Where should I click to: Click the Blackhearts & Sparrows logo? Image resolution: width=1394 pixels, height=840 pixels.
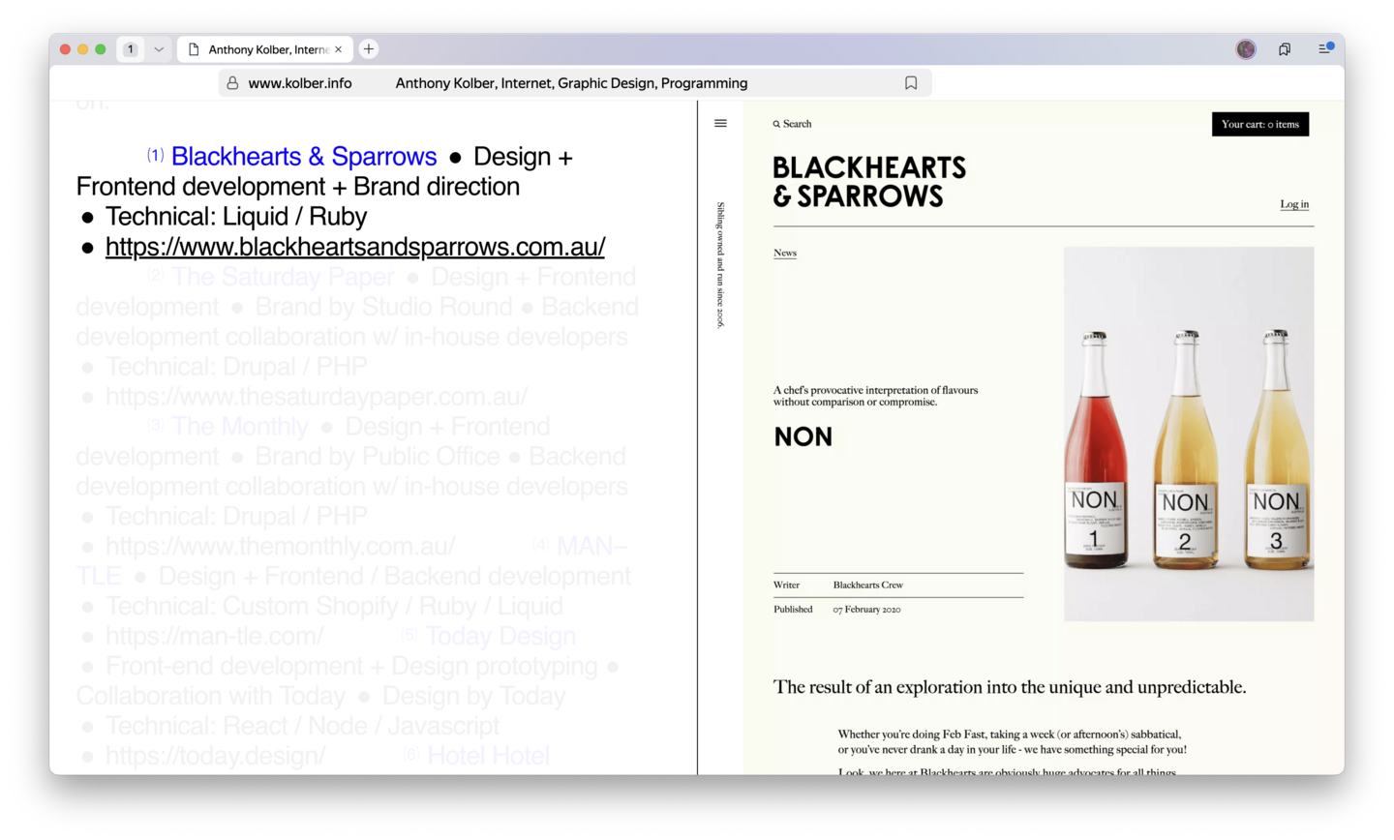tap(869, 182)
